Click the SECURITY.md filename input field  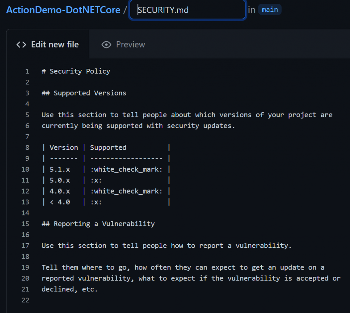point(188,10)
